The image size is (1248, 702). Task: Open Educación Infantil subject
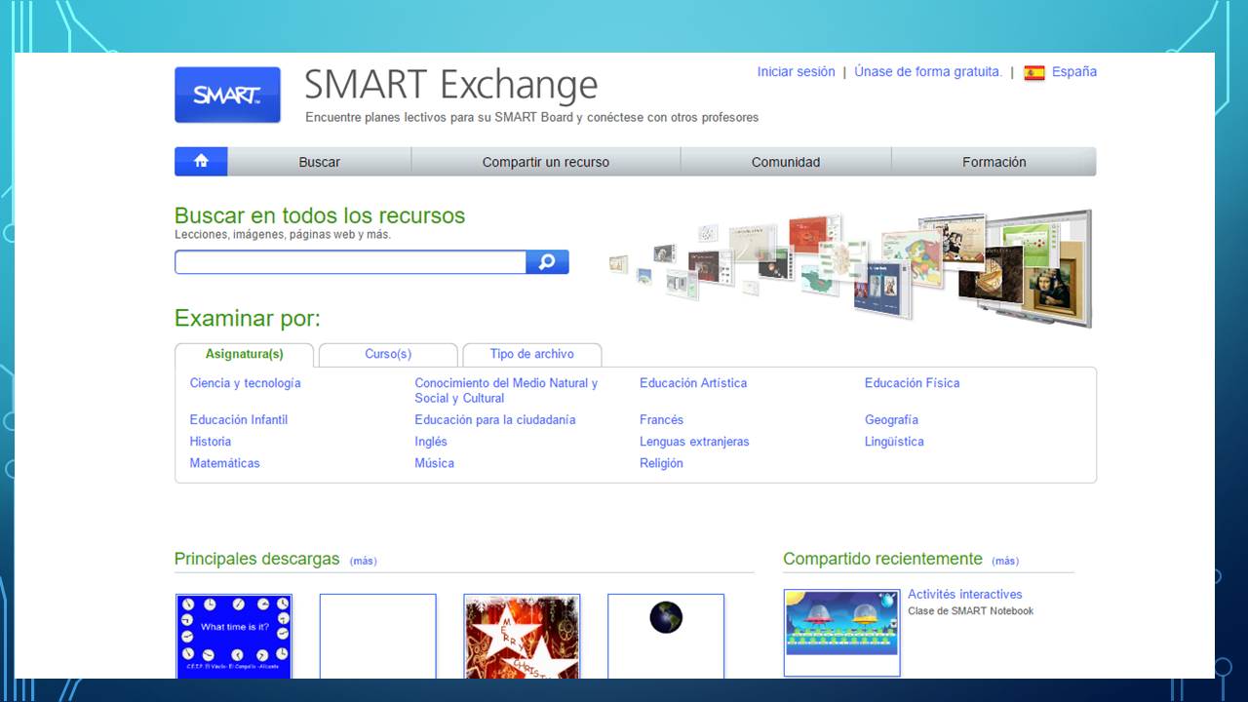[x=239, y=420]
